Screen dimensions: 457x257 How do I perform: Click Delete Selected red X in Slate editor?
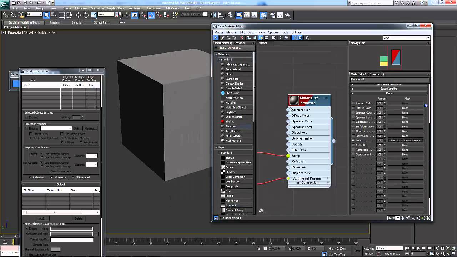(242, 37)
